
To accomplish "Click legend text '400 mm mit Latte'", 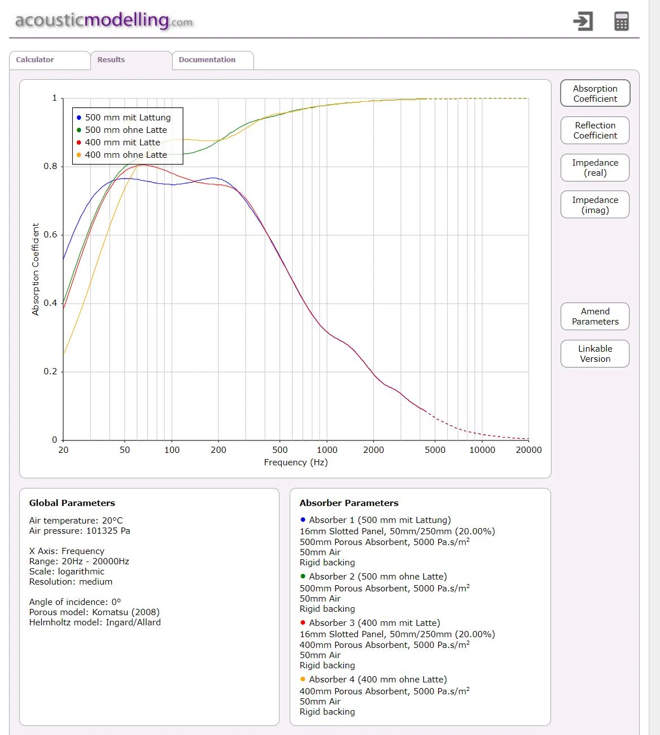I will pos(123,142).
